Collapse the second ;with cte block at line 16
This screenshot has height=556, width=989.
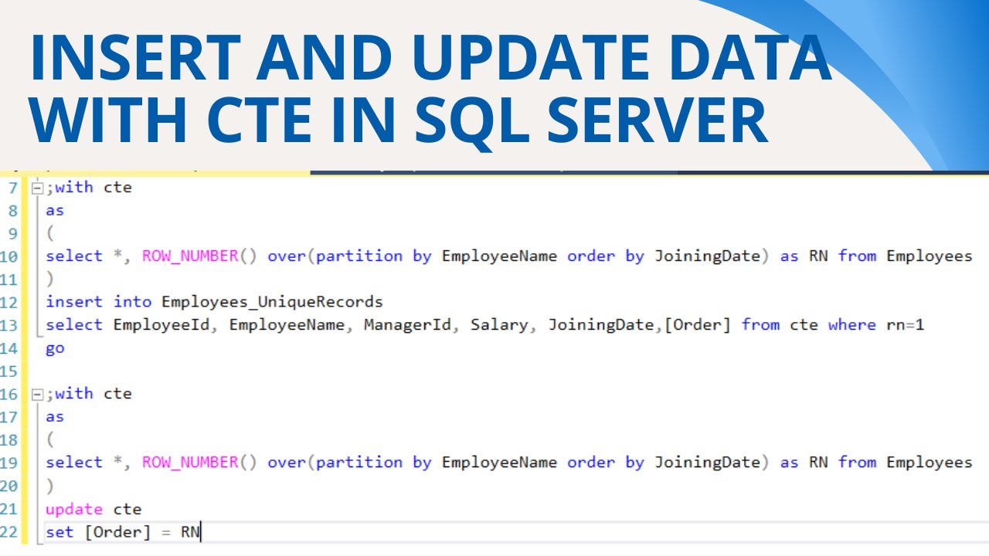(36, 394)
